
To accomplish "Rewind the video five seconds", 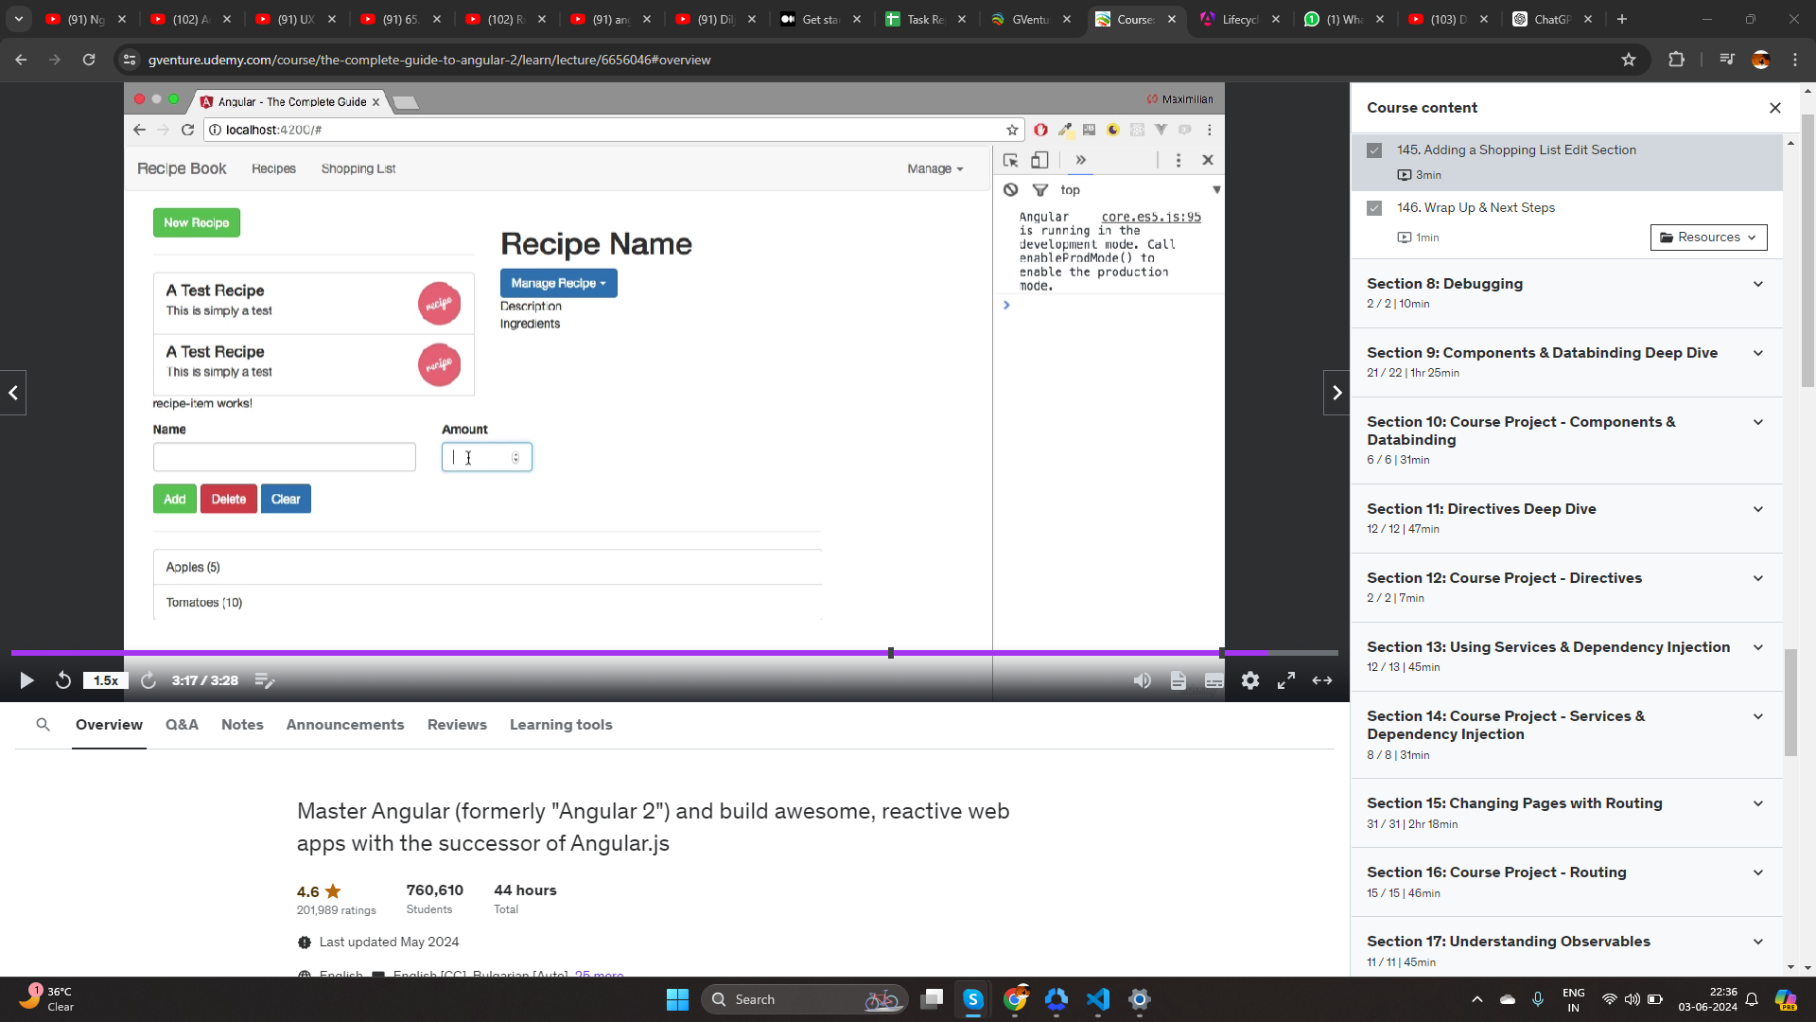I will coord(63,680).
